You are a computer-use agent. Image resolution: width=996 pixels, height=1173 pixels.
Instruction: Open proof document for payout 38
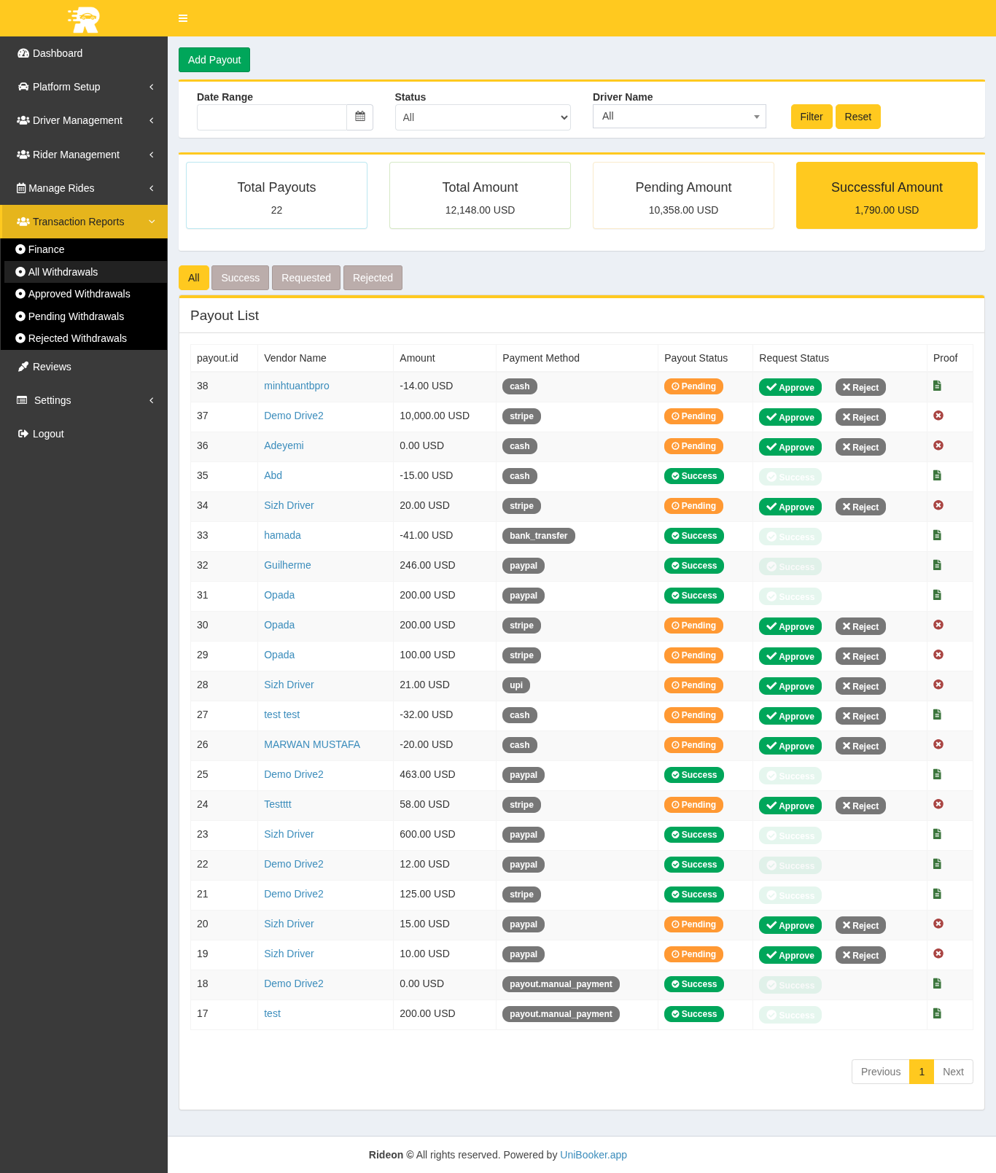(x=938, y=386)
